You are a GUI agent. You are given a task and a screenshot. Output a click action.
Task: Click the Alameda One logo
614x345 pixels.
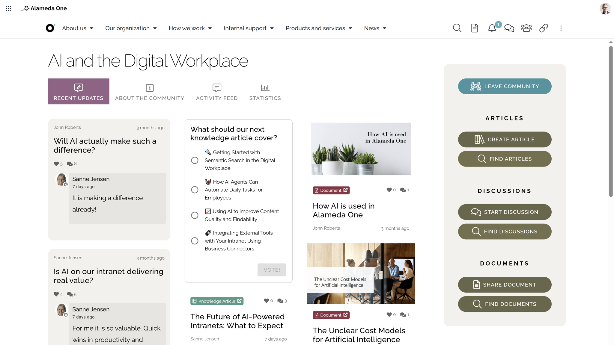point(44,8)
